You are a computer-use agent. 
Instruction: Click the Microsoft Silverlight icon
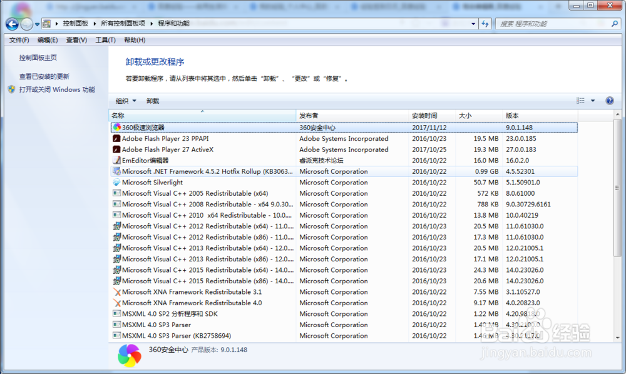(x=116, y=182)
